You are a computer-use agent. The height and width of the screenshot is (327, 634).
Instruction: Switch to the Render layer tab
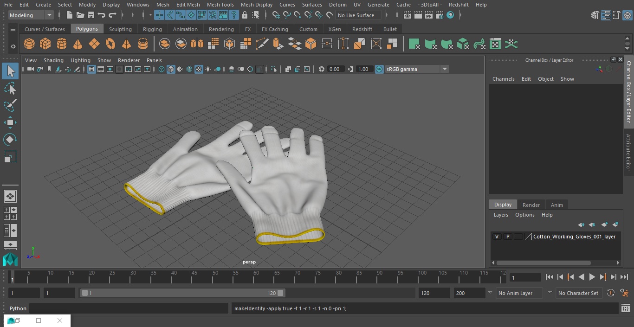(x=531, y=205)
